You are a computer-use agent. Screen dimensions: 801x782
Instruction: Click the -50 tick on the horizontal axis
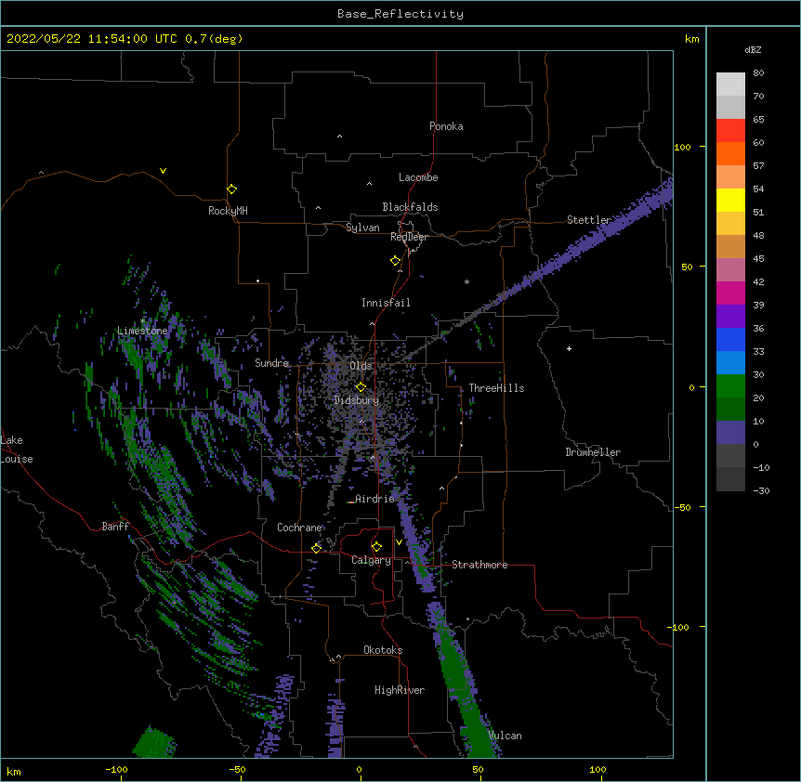coord(237,769)
